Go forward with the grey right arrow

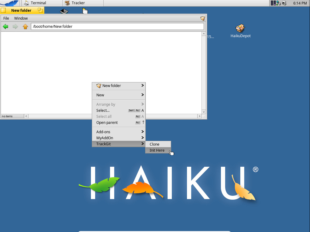[x=15, y=26]
